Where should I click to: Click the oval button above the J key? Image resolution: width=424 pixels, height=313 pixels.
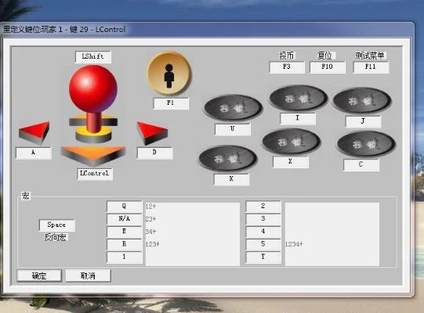pos(362,101)
